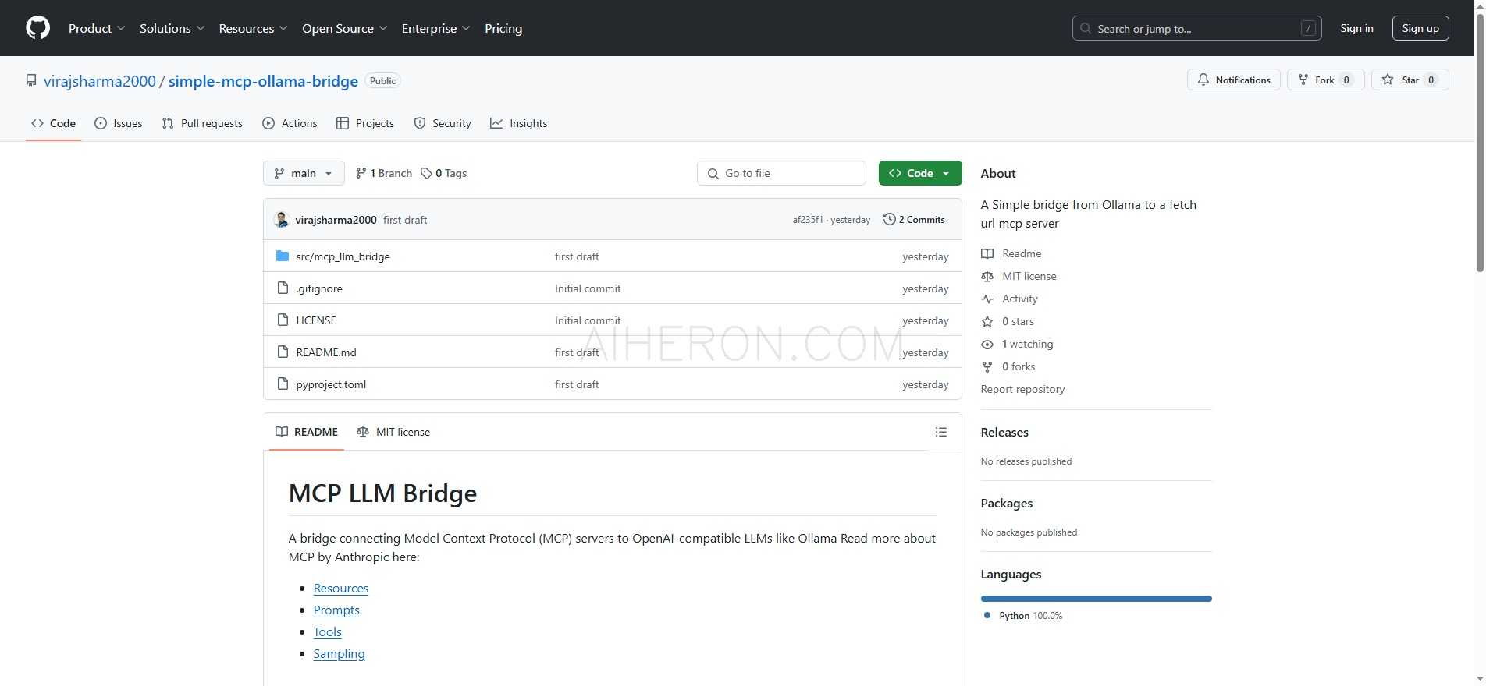Viewport: 1486px width, 686px height.
Task: Expand the Product menu
Action: coord(97,28)
